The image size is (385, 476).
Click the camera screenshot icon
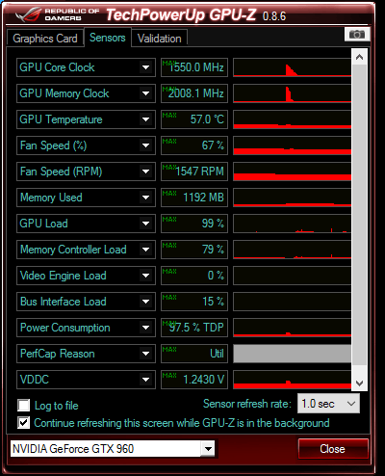[357, 34]
